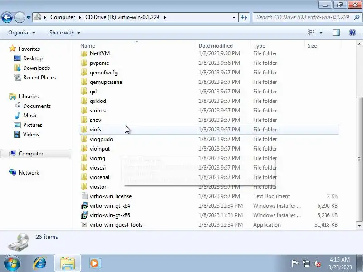
Task: Open the More view options dropdown arrow
Action: (x=321, y=33)
